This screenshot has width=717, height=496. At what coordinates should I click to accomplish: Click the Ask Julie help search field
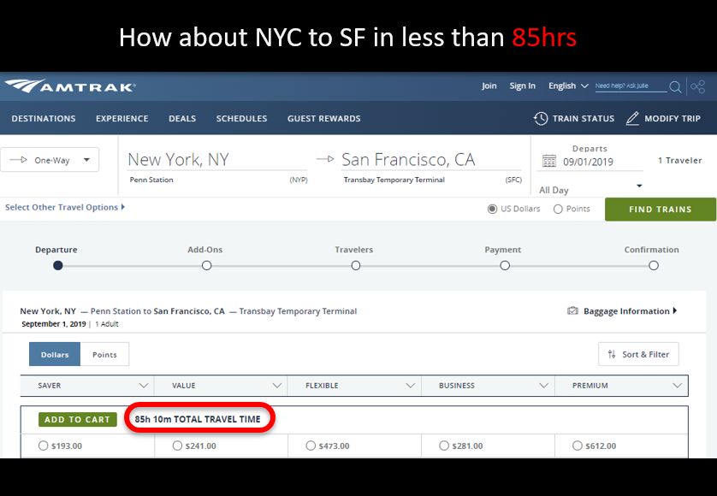pyautogui.click(x=631, y=86)
